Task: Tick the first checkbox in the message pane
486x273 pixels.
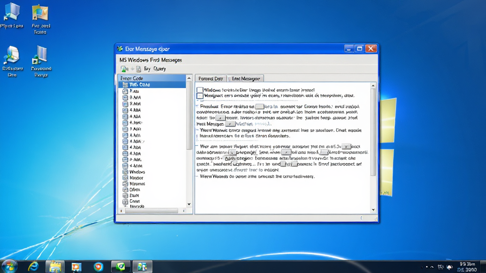Action: tap(200, 90)
